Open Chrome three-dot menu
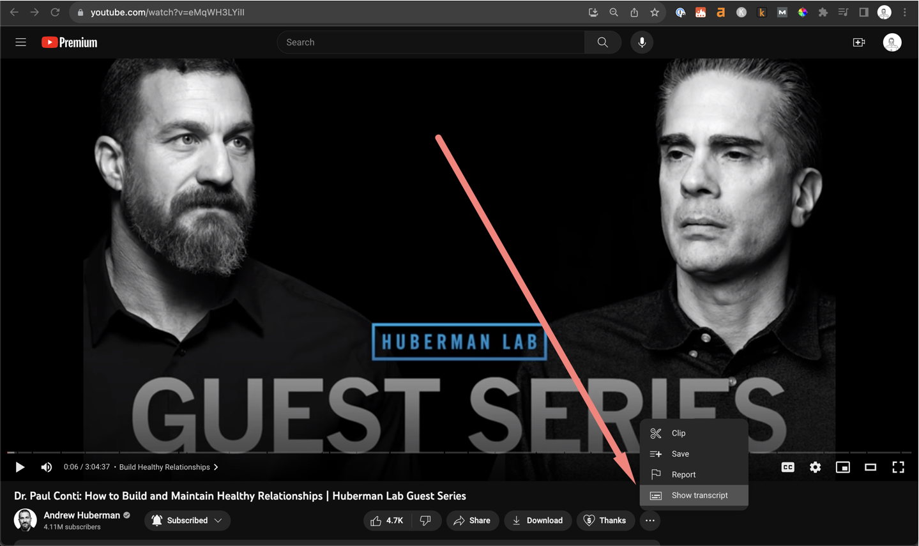 click(905, 12)
